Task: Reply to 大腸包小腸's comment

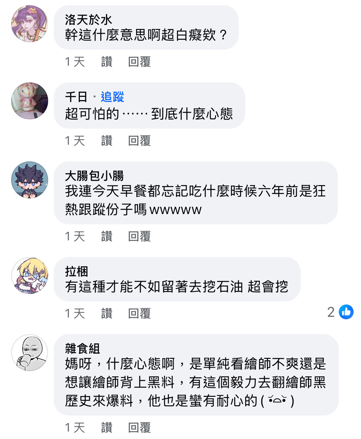Action: click(x=139, y=236)
